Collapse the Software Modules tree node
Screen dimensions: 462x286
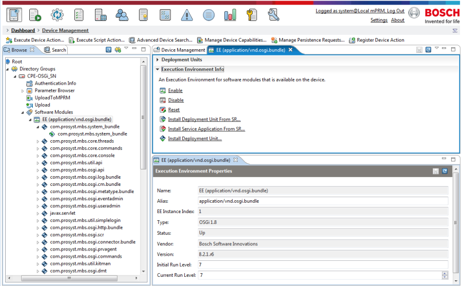pyautogui.click(x=23, y=112)
